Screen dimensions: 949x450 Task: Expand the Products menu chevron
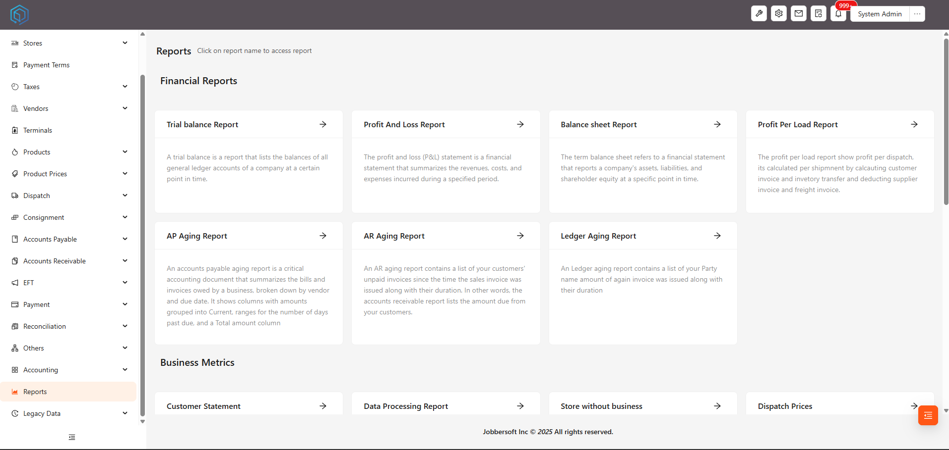point(125,152)
